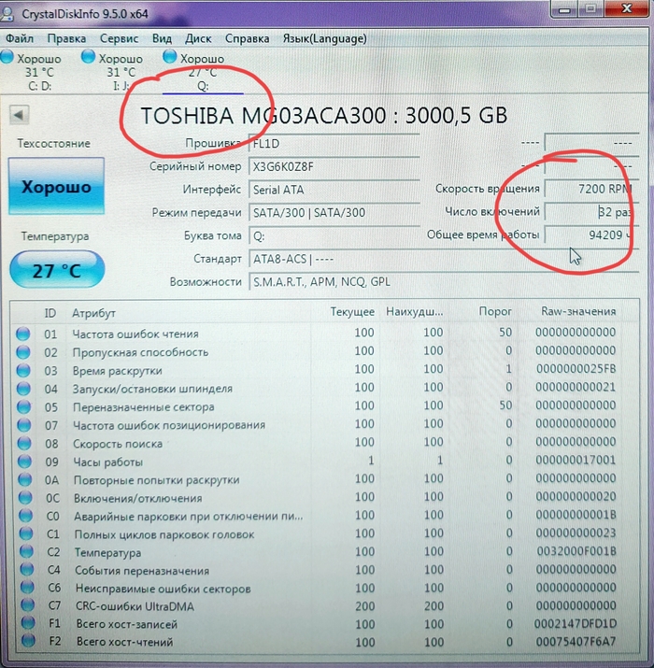654x668 pixels.
Task: Click status orb next to Переназначенные сектора
Action: 23,407
